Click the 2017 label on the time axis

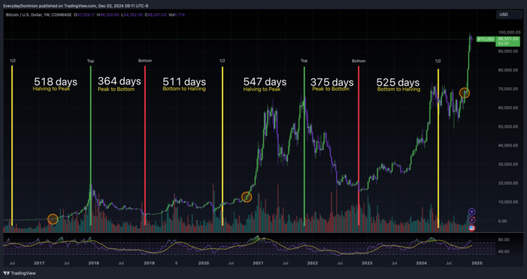(x=39, y=263)
